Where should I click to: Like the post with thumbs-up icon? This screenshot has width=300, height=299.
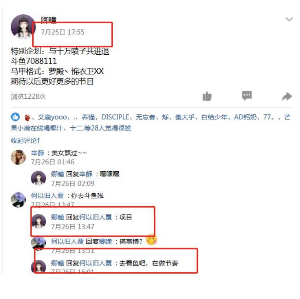tap(207, 96)
